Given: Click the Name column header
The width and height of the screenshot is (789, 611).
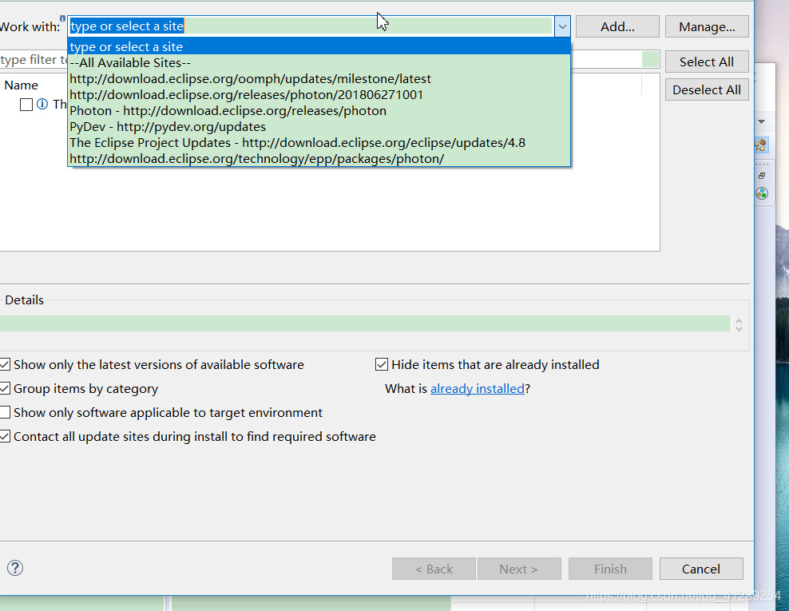Looking at the screenshot, I should 21,85.
